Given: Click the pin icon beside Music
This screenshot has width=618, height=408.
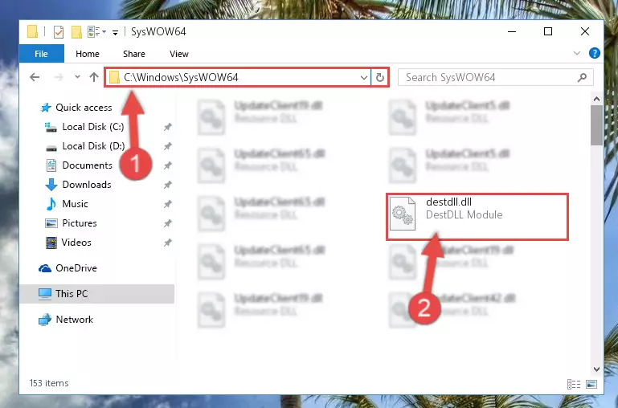Looking at the screenshot, I should (167, 204).
